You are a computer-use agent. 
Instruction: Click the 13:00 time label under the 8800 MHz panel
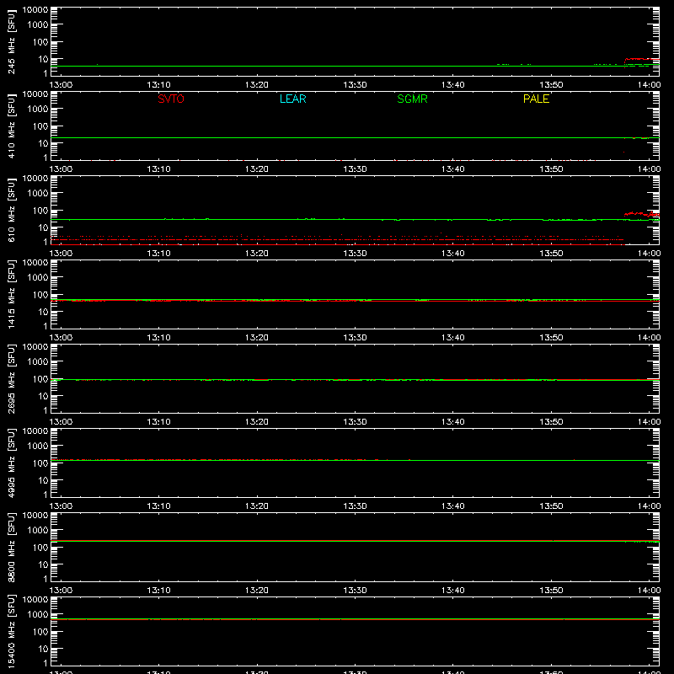click(61, 591)
